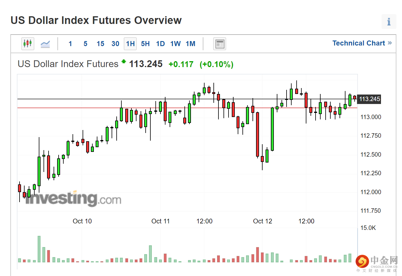This screenshot has height=276, width=402.
Task: Select the 15 minute timeframe
Action: [x=100, y=44]
